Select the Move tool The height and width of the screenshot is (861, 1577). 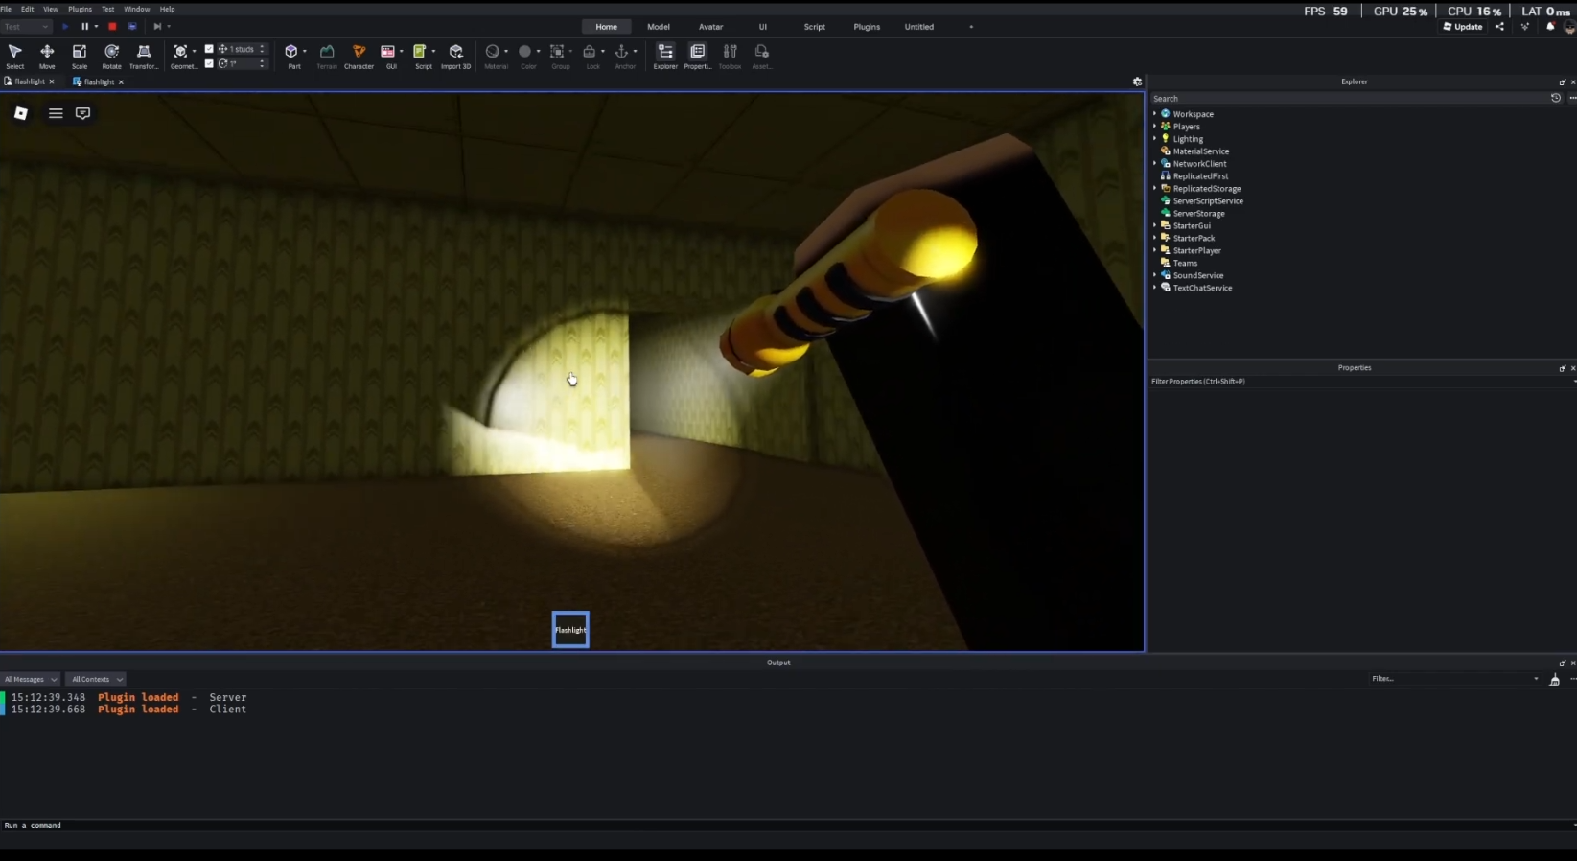click(x=47, y=56)
